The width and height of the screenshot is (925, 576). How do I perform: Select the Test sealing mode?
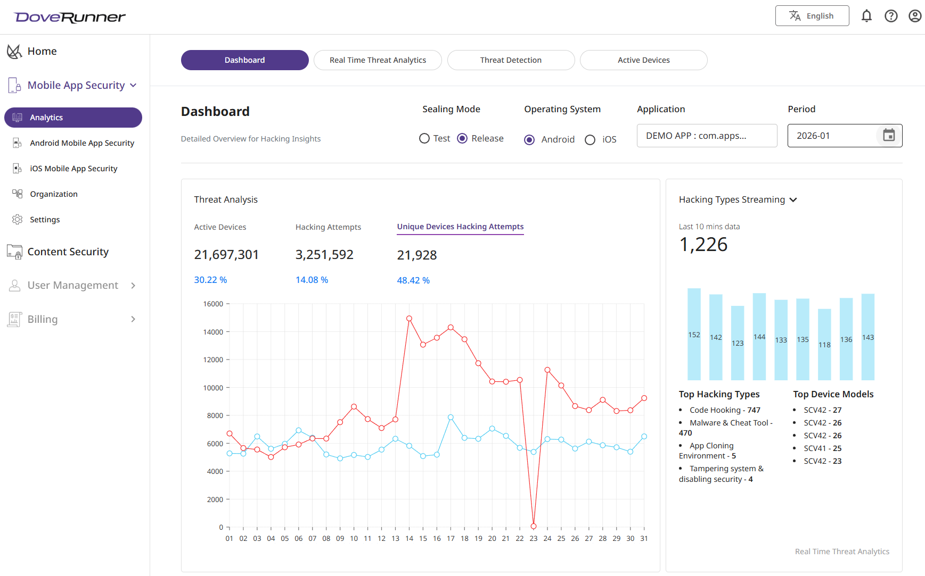tap(424, 138)
